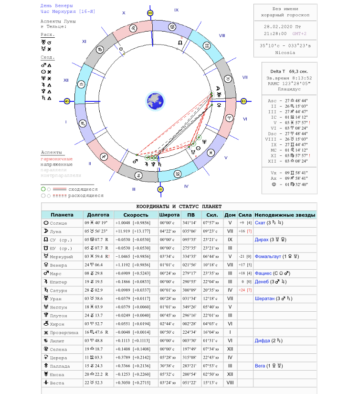Click the 'Планета' column header
This screenshot has height=394, width=358.
62,215
